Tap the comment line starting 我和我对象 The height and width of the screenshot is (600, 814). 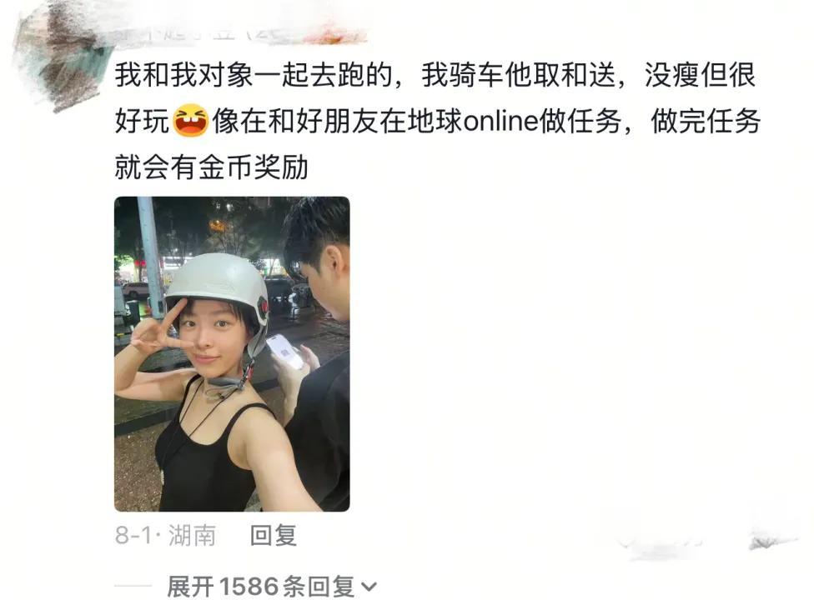pos(435,75)
